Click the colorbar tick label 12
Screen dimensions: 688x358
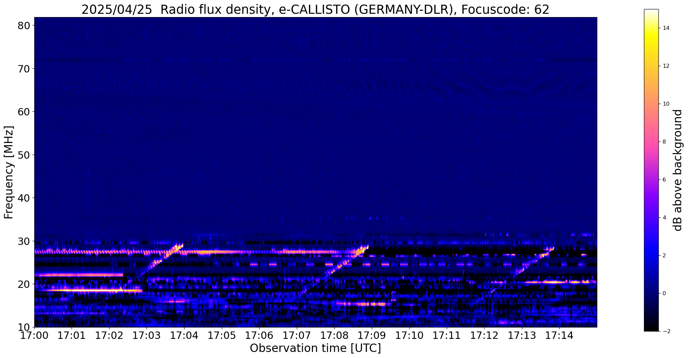pyautogui.click(x=665, y=66)
